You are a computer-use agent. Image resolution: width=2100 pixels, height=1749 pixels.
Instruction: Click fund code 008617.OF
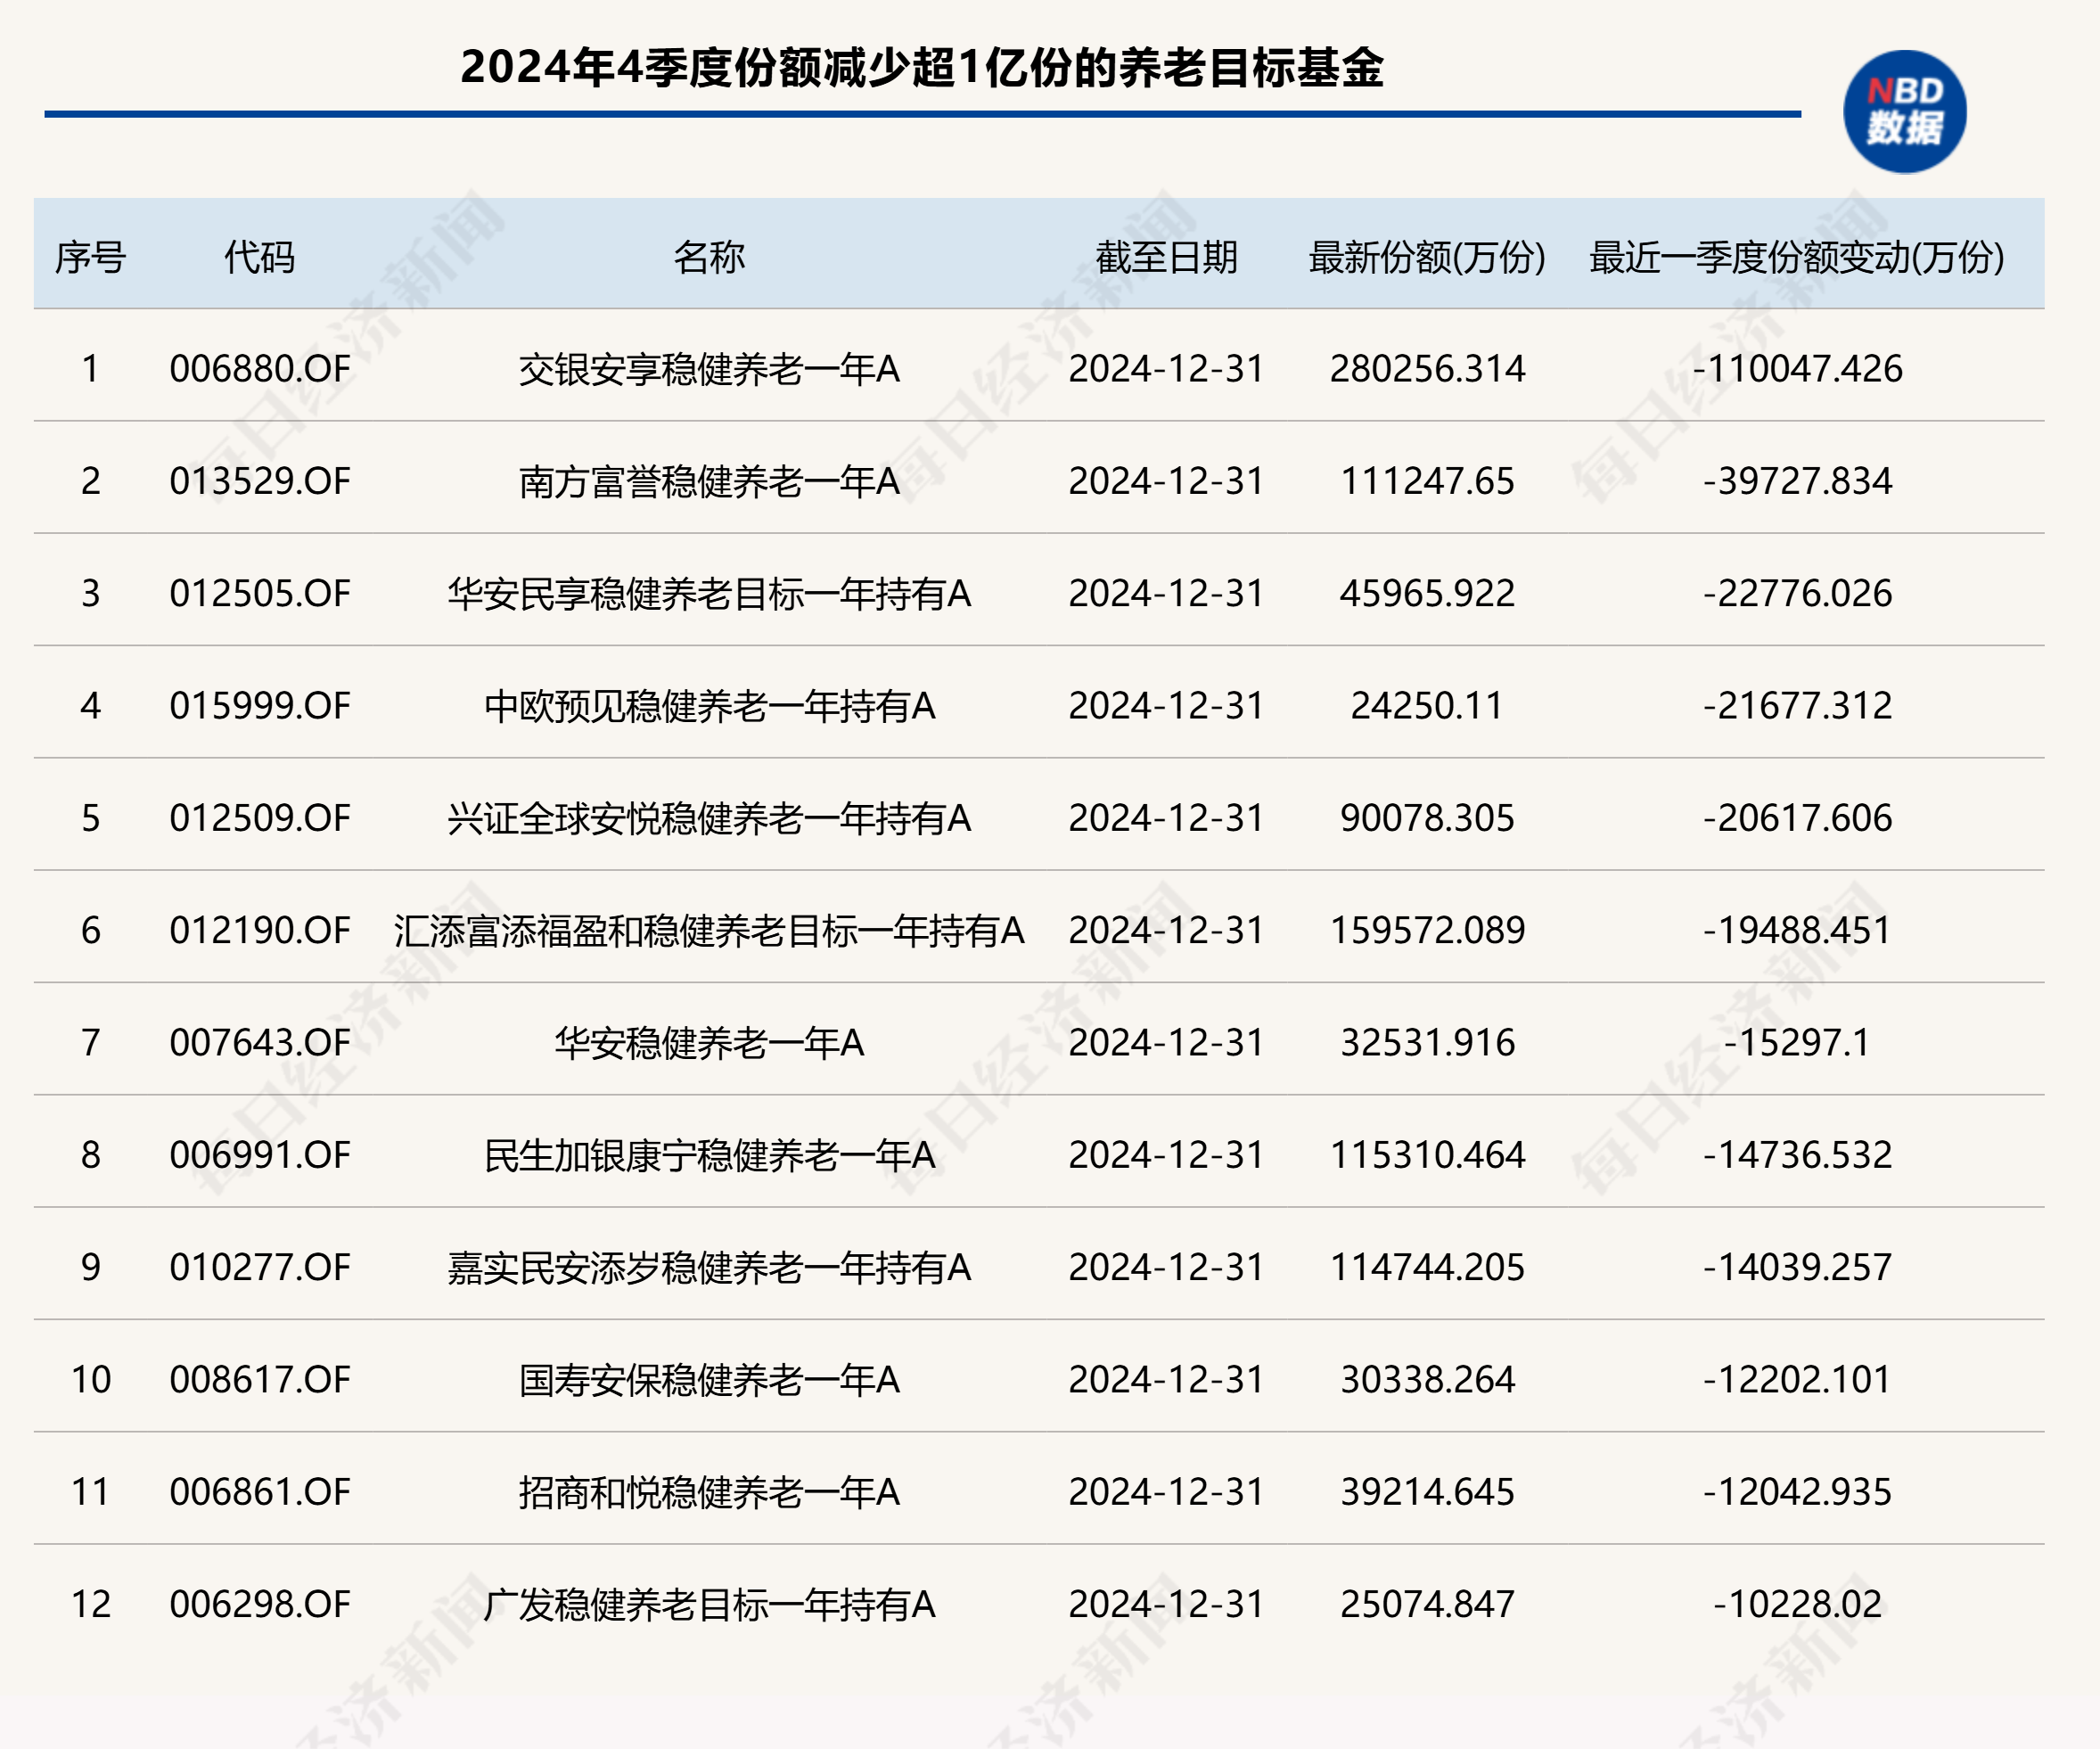260,1380
